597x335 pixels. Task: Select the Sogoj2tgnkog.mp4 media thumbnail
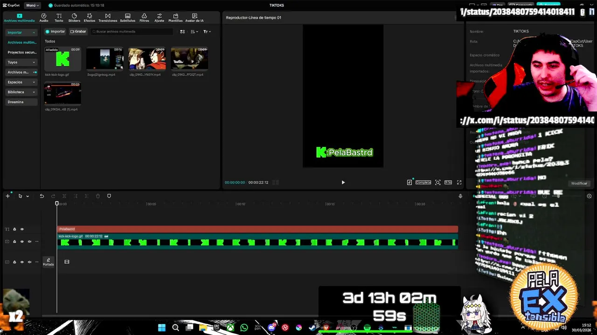(x=105, y=59)
